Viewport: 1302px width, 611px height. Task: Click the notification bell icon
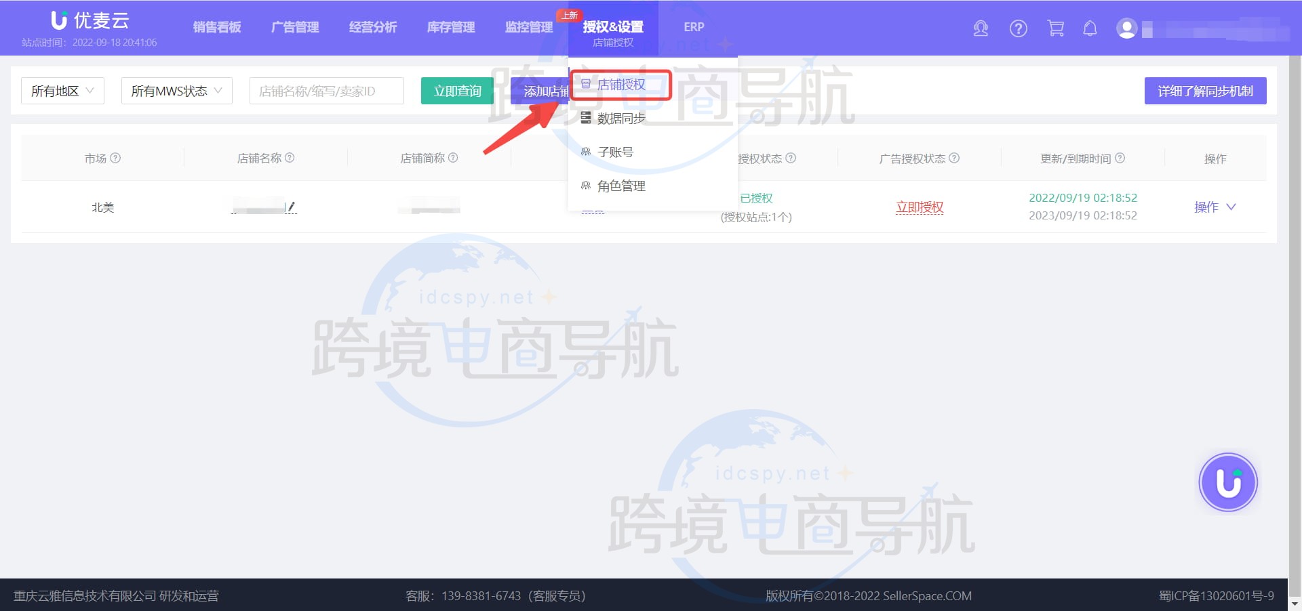[x=1090, y=28]
